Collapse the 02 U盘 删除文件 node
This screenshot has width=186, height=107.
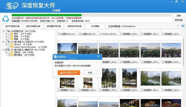click(3, 50)
